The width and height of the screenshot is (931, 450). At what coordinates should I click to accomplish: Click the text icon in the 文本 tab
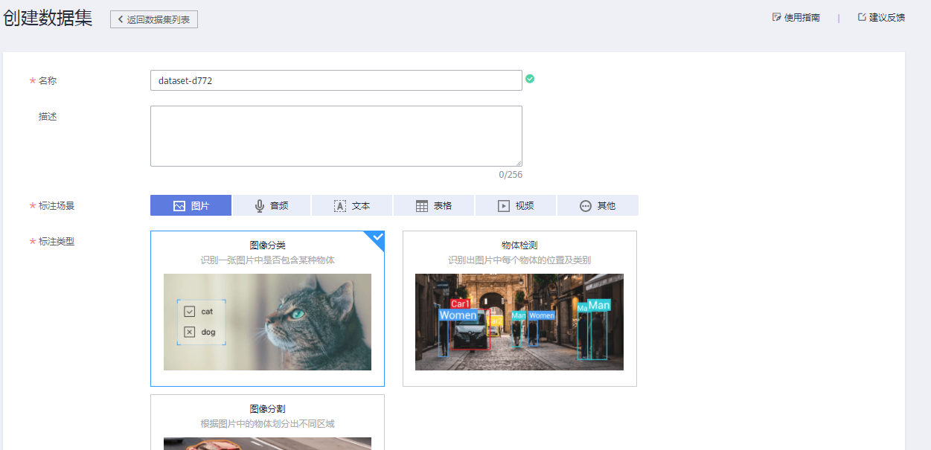click(x=340, y=206)
